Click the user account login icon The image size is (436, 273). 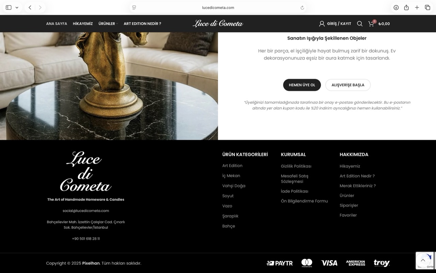(322, 24)
